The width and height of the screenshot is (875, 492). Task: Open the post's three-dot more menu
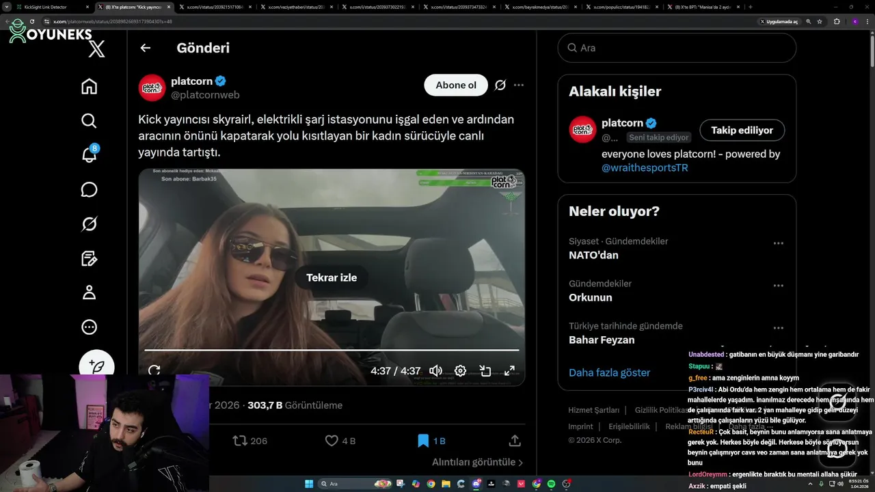(519, 85)
